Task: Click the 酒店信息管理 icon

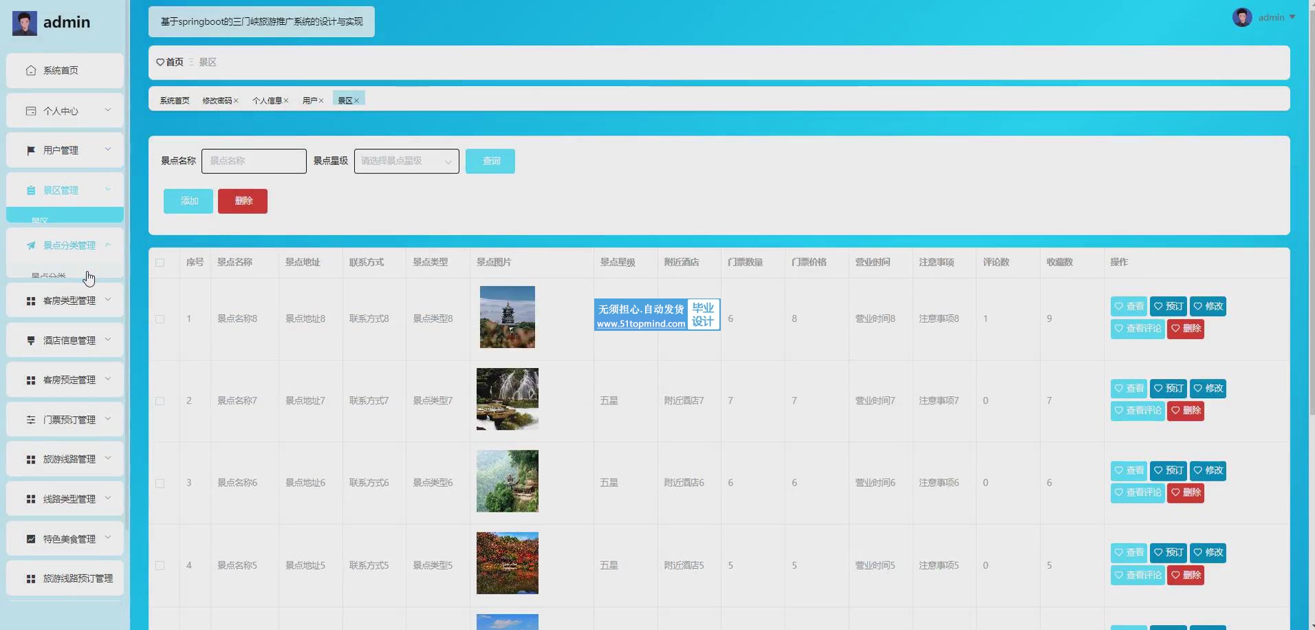Action: (x=31, y=340)
